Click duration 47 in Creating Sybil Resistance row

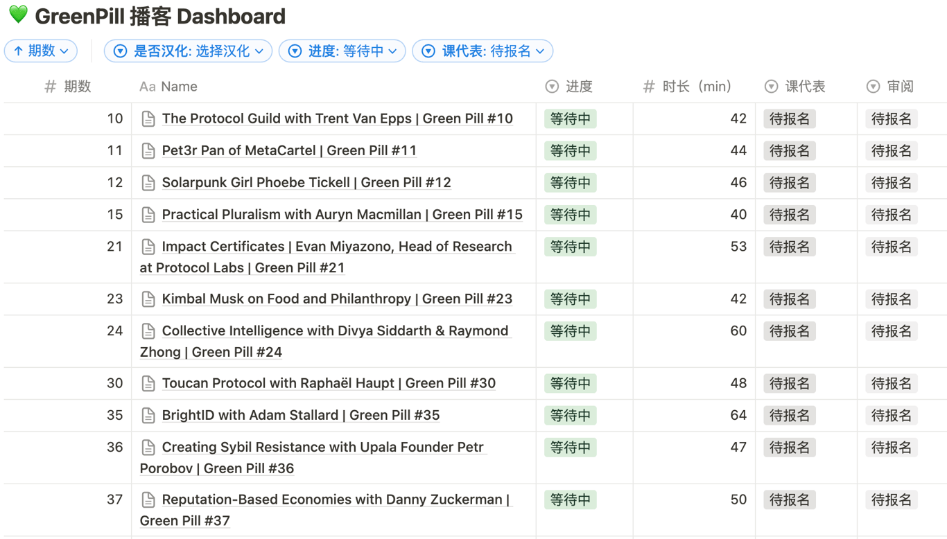click(738, 448)
